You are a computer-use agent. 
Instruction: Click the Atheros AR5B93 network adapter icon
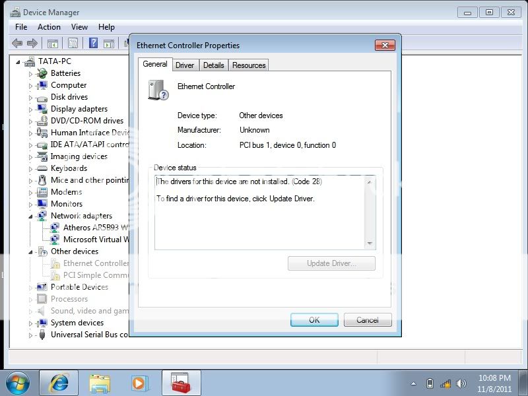(55, 228)
